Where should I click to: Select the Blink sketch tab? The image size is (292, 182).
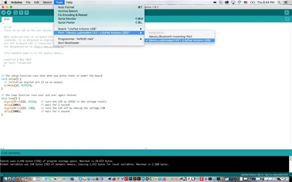click(x=7, y=19)
